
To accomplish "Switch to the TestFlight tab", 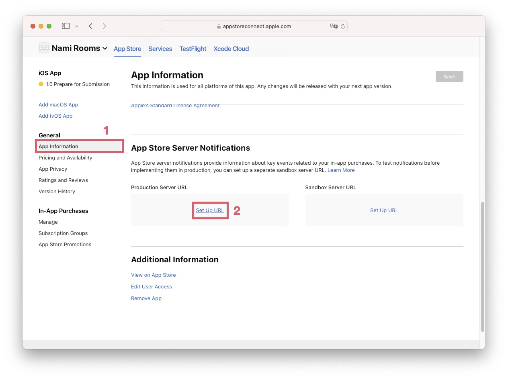I will click(193, 49).
